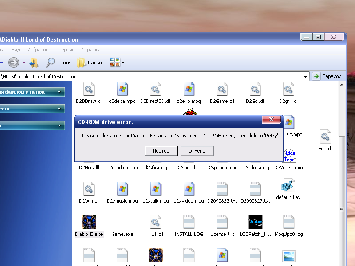The width and height of the screenshot is (355, 266).
Task: Click the vertical scrollbar thumb grip
Action: click(x=342, y=210)
